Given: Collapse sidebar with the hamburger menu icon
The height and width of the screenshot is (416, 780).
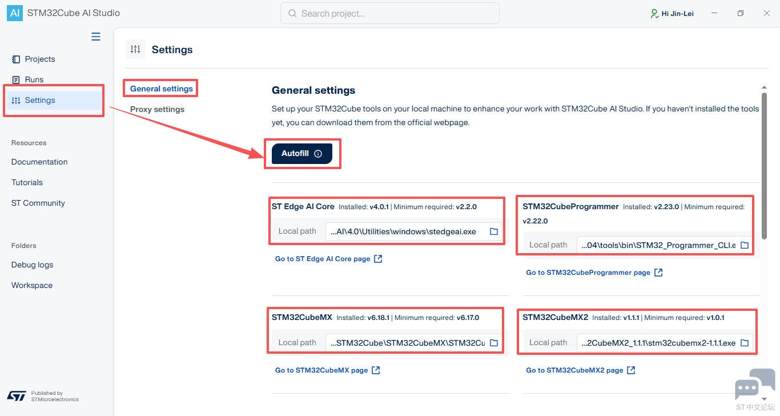Looking at the screenshot, I should pyautogui.click(x=96, y=37).
